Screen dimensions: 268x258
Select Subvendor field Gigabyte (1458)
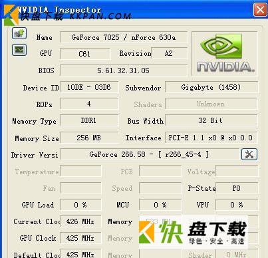pos(211,87)
